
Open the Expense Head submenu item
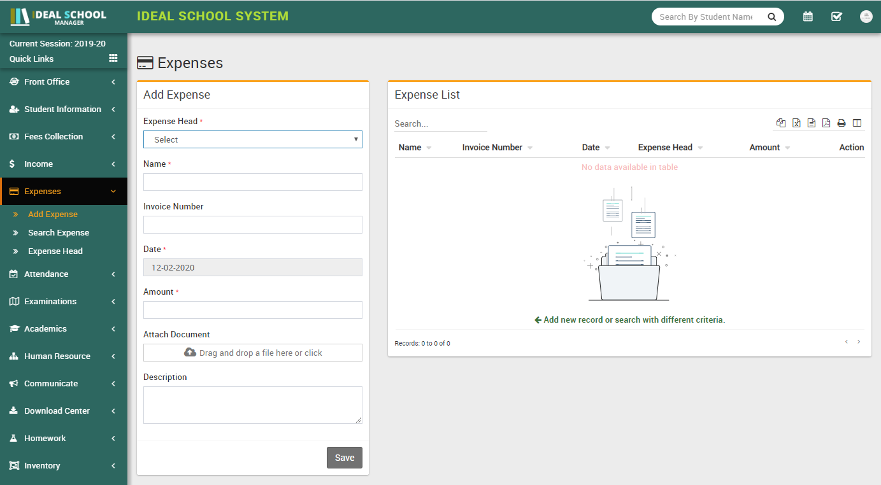(x=55, y=251)
